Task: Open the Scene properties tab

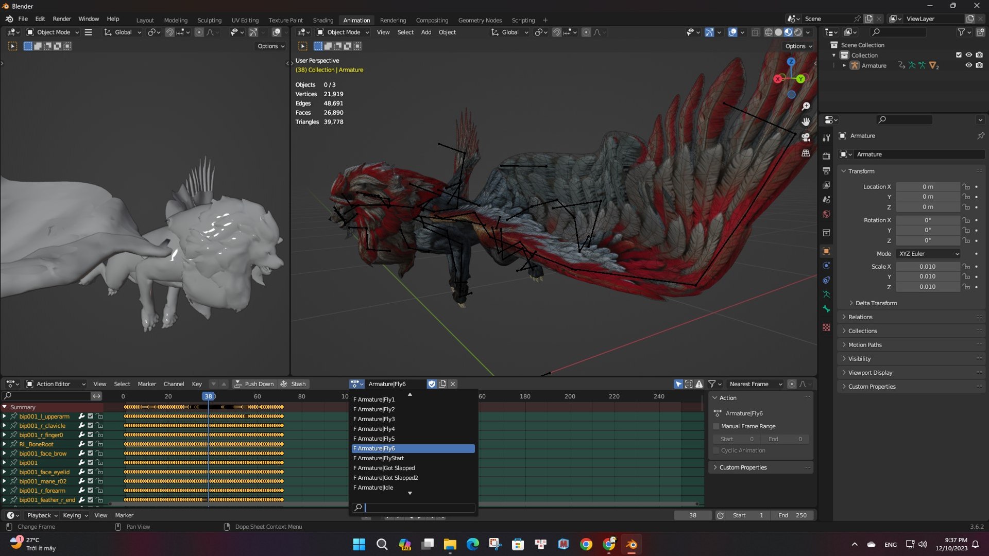Action: point(826,199)
